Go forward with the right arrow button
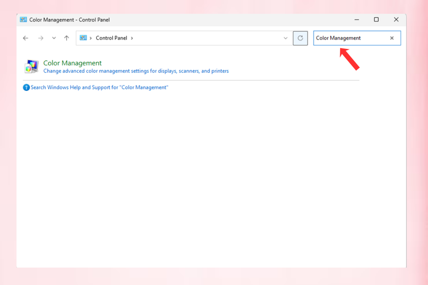 pyautogui.click(x=41, y=38)
